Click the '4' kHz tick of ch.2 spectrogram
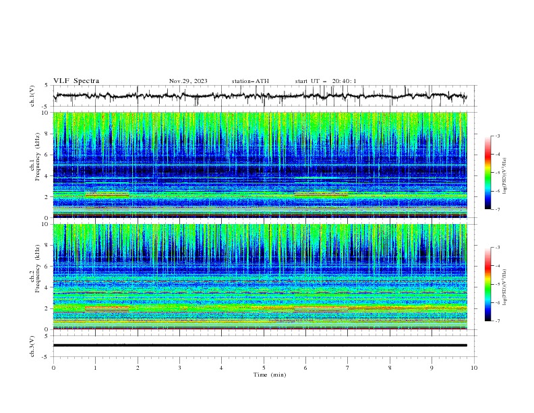This screenshot has width=534, height=413. [47, 287]
